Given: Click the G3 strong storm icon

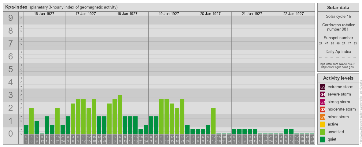Looking at the screenshot, I should point(323,102).
